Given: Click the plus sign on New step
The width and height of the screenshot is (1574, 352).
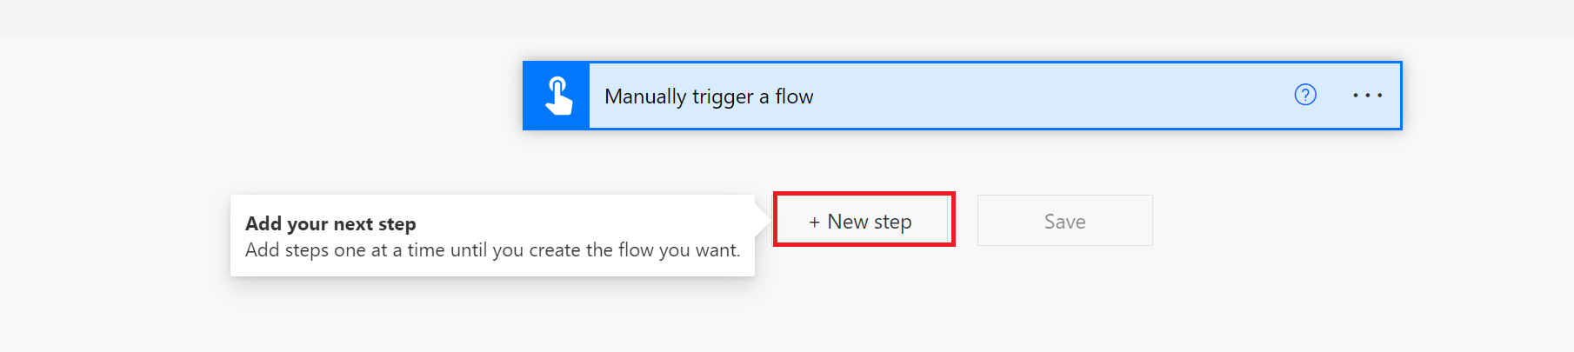Looking at the screenshot, I should (814, 222).
